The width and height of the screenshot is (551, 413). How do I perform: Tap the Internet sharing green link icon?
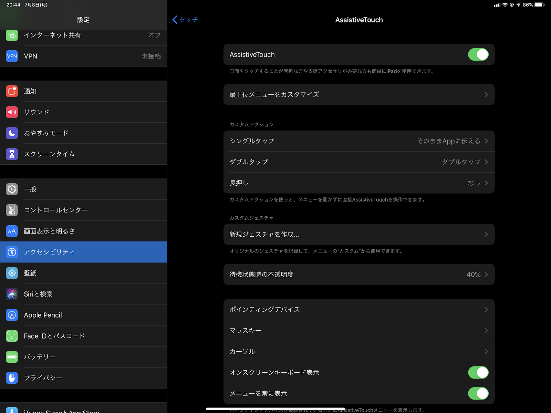click(x=12, y=35)
